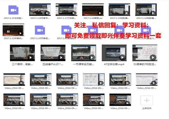
Task: Open the 2017.1.15和弦编 video thumbnail
Action: click(x=120, y=10)
